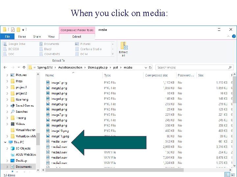Select the image11.jpeg file

pyautogui.click(x=58, y=136)
